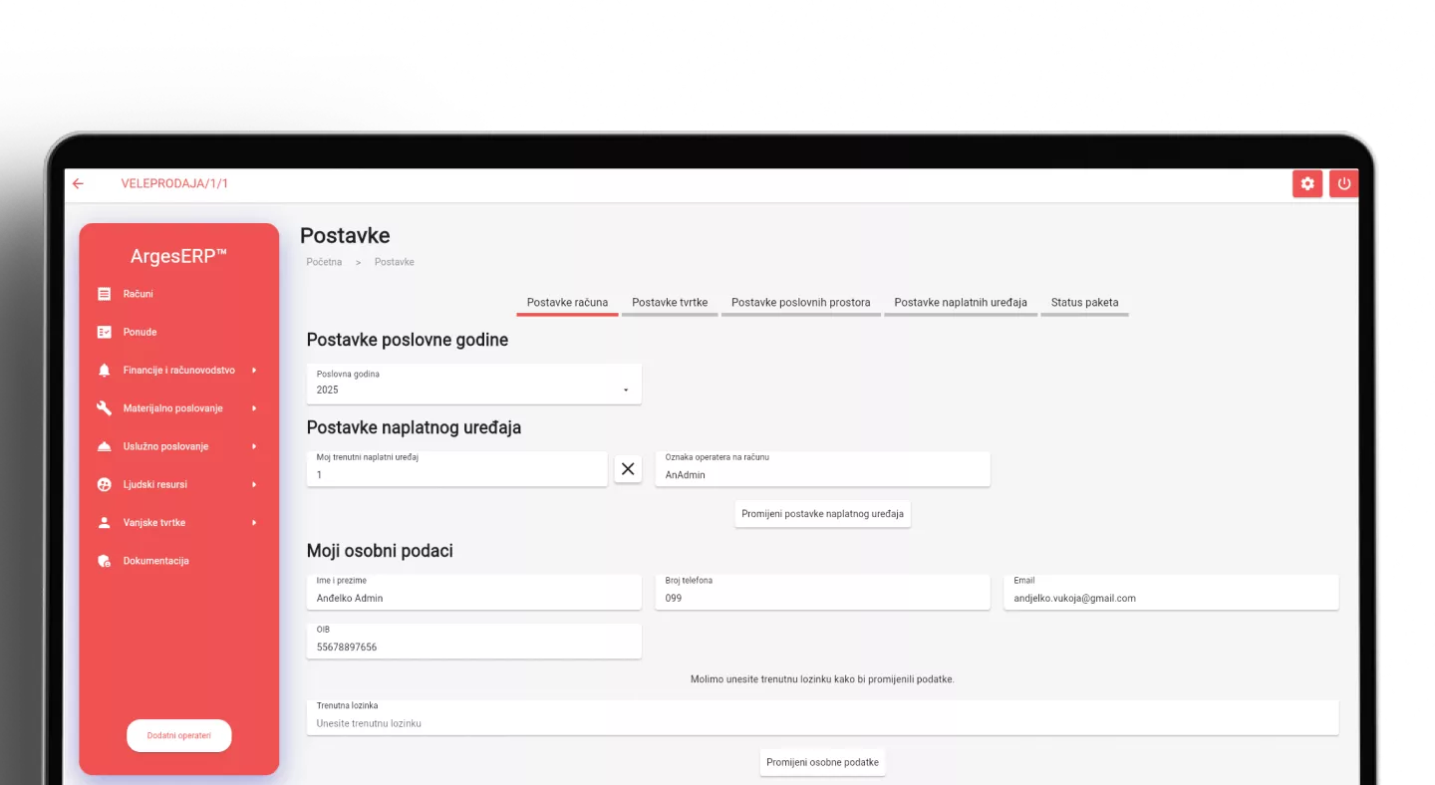Focus the Trenutna lozinka password field

822,722
